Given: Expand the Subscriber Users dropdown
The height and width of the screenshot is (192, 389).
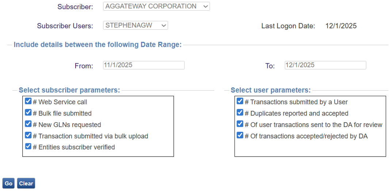Looking at the screenshot, I should coord(136,26).
